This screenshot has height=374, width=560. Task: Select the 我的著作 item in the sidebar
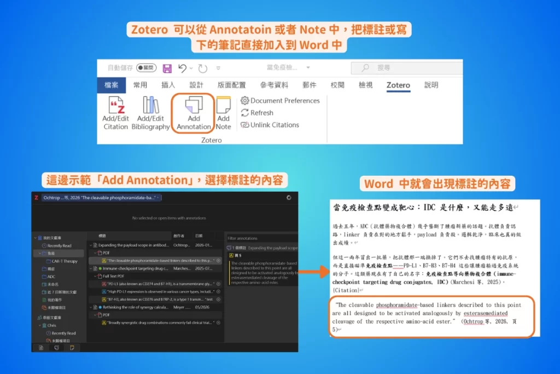click(52, 300)
